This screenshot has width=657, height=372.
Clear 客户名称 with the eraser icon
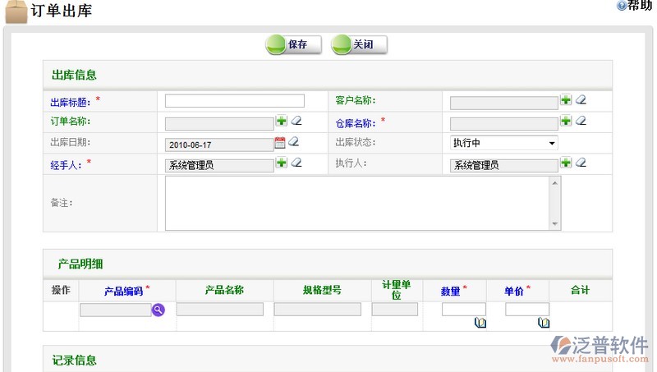581,99
